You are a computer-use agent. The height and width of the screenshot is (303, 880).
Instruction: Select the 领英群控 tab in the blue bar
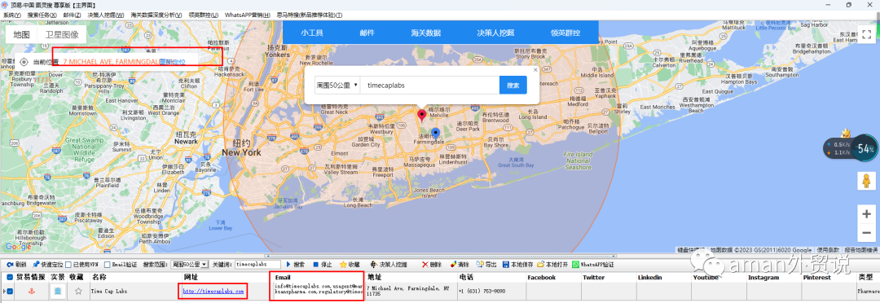click(566, 33)
